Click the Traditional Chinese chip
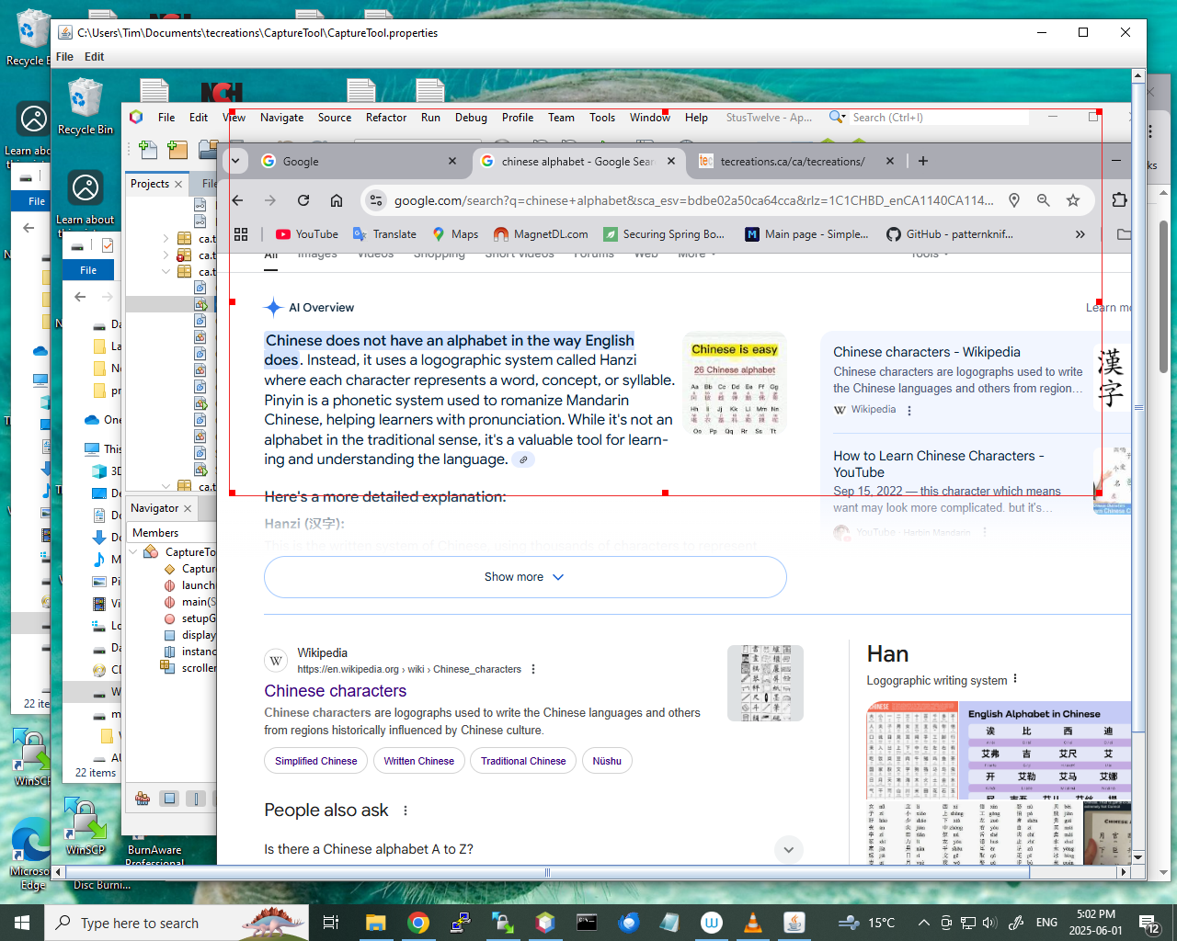 point(523,761)
